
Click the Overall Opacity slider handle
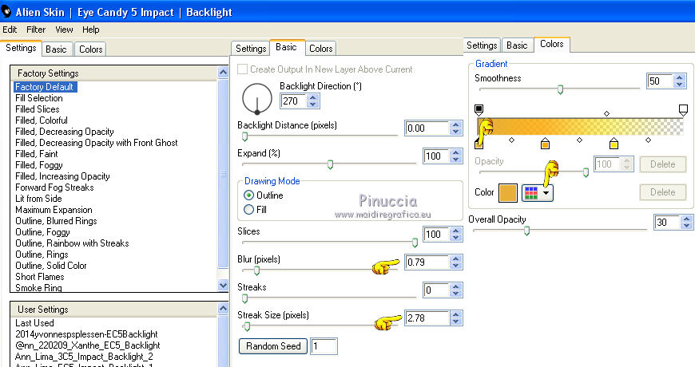pos(526,231)
